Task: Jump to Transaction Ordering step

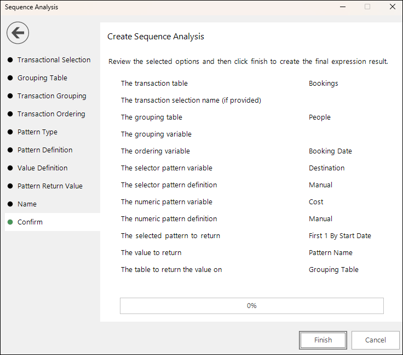Action: pyautogui.click(x=51, y=114)
